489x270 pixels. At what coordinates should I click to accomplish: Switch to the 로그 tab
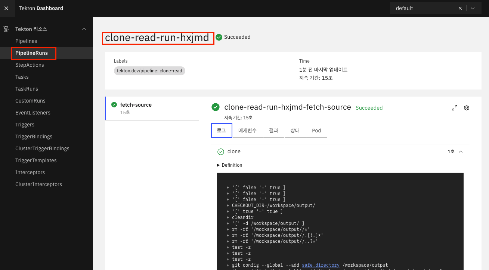(x=222, y=131)
